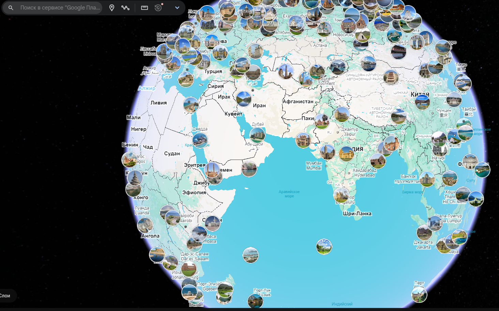Focus the Google Earth search field

point(60,7)
